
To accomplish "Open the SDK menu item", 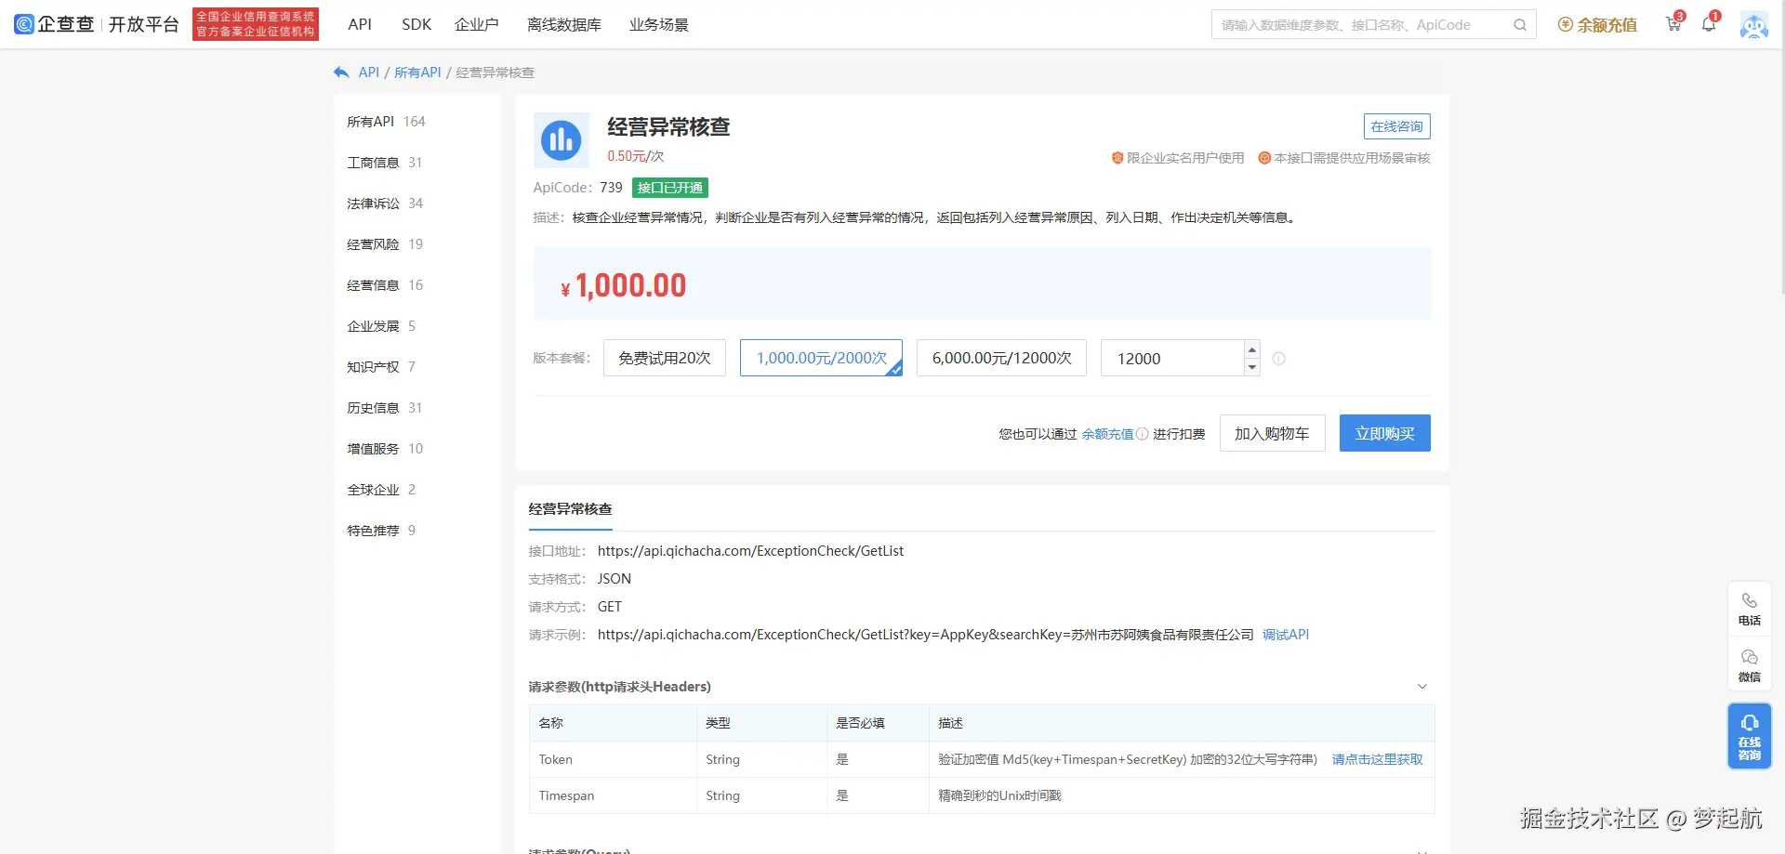I will tap(416, 24).
